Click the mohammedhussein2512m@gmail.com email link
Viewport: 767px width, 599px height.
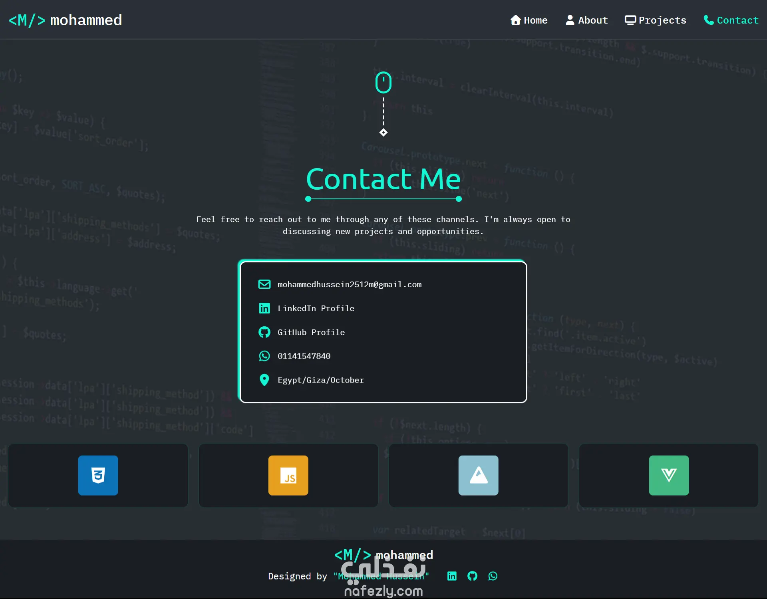tap(350, 284)
